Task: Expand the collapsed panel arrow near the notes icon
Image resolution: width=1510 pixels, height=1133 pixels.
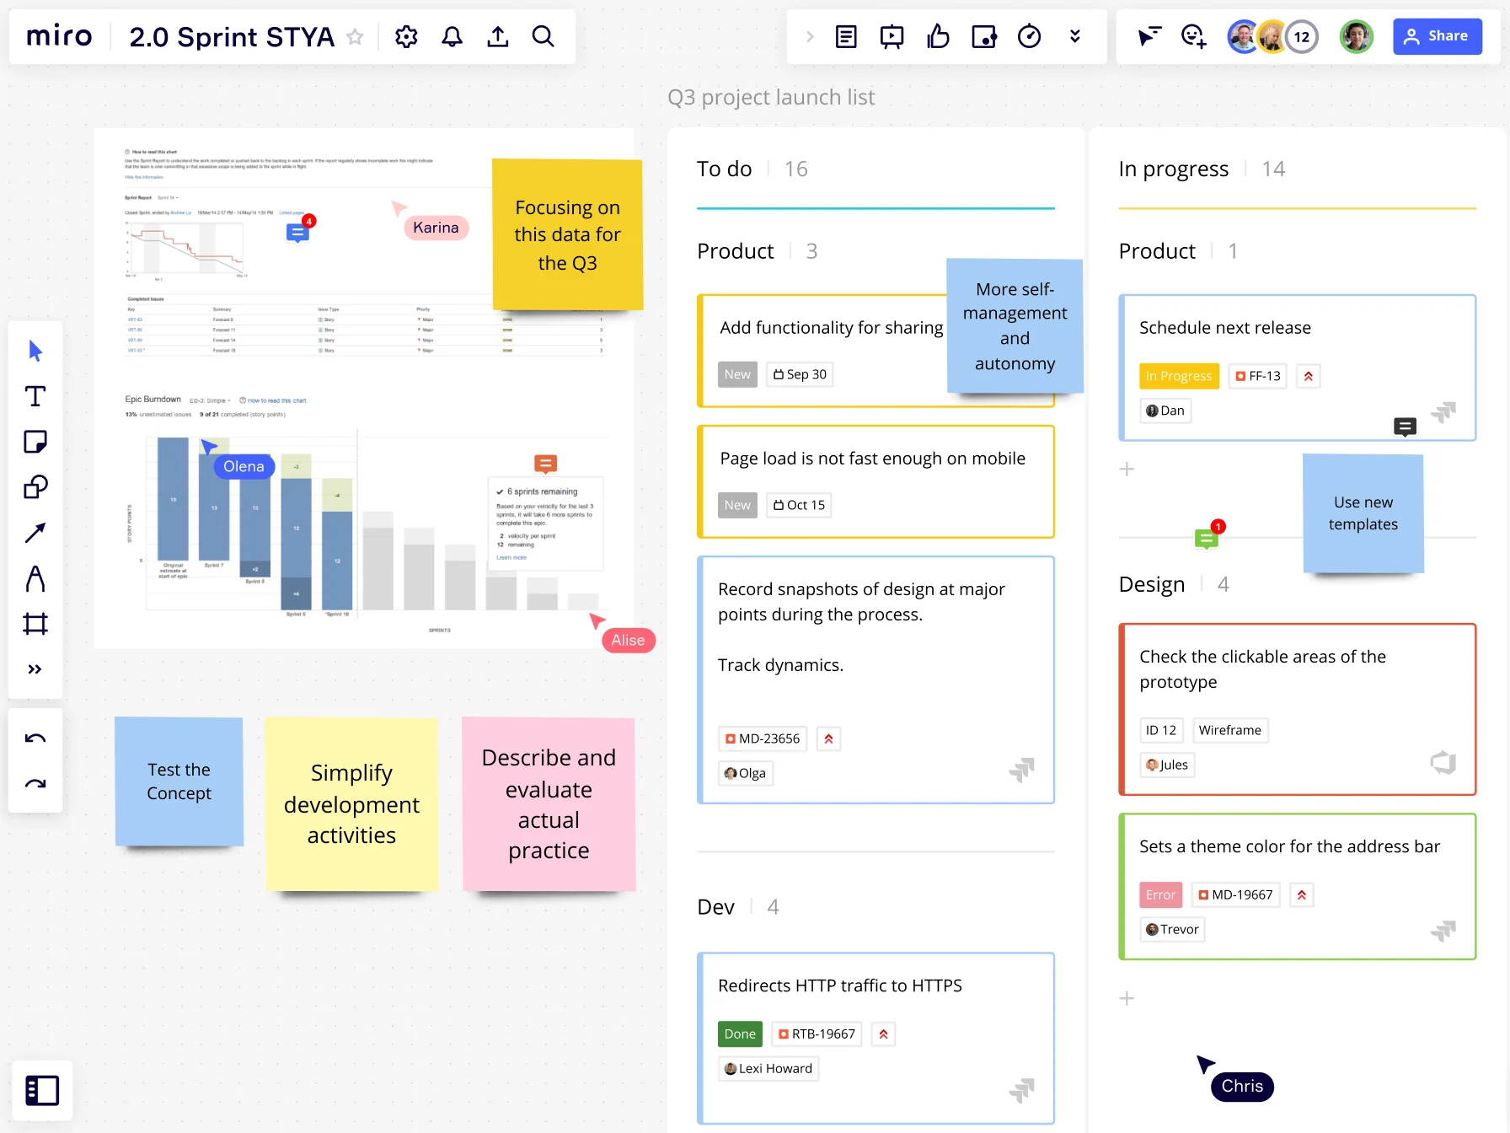Action: 810,36
